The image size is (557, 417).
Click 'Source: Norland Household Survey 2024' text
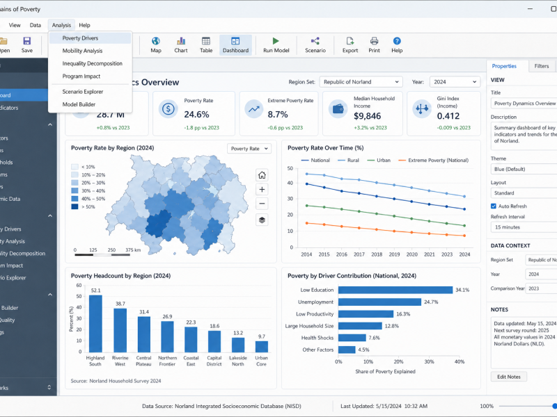[116, 381]
